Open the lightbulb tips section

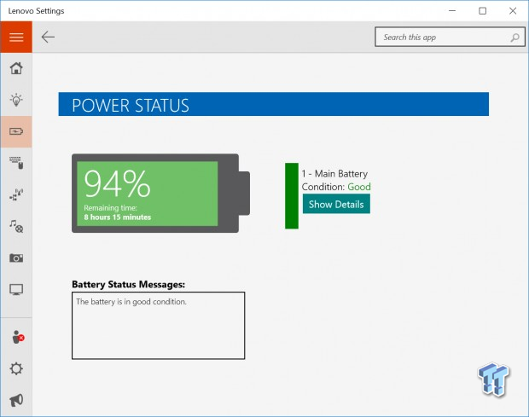tap(16, 100)
